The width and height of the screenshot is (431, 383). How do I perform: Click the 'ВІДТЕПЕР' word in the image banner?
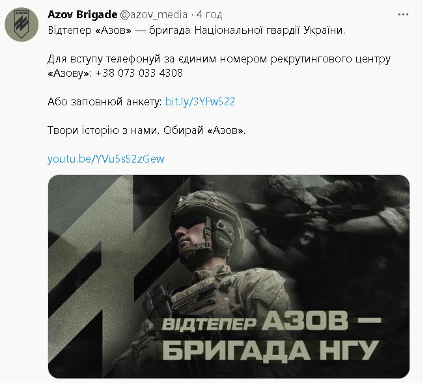click(209, 324)
